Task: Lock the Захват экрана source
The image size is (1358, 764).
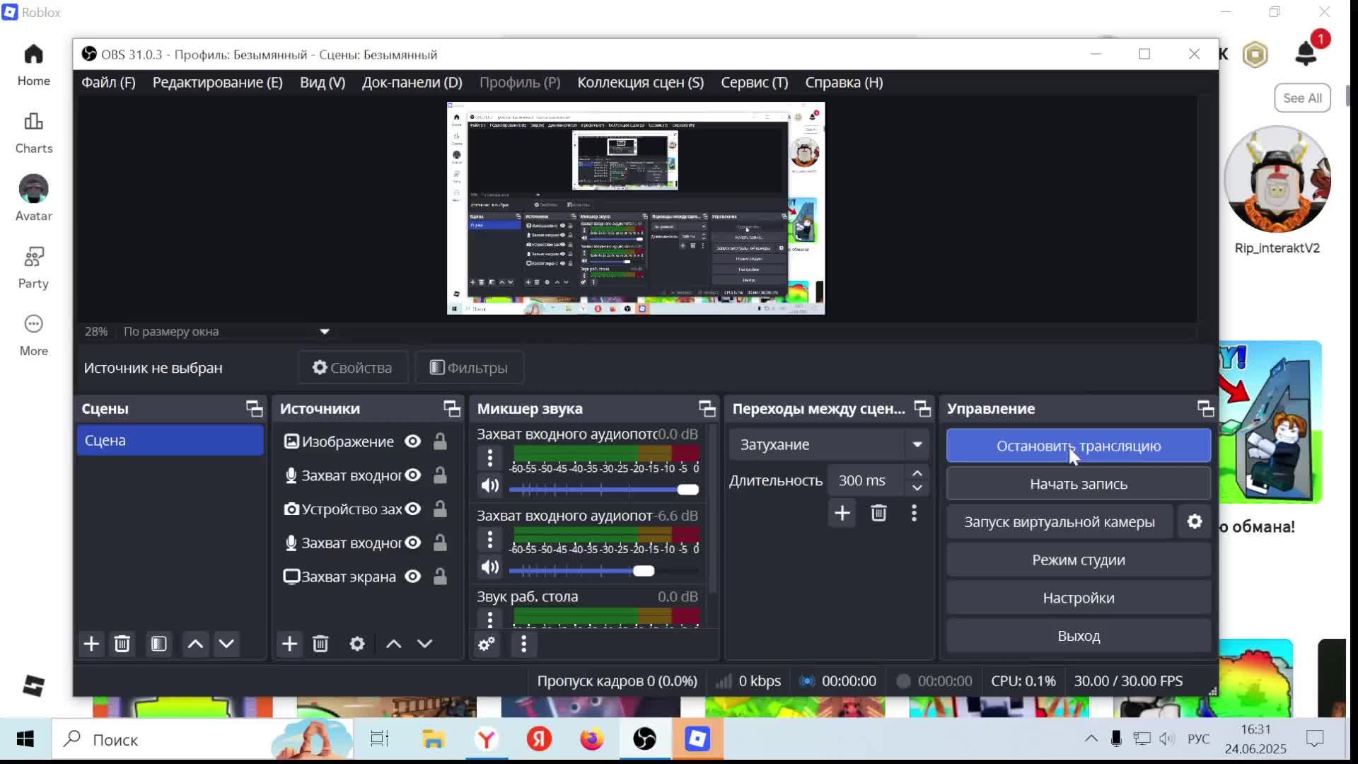Action: (440, 577)
